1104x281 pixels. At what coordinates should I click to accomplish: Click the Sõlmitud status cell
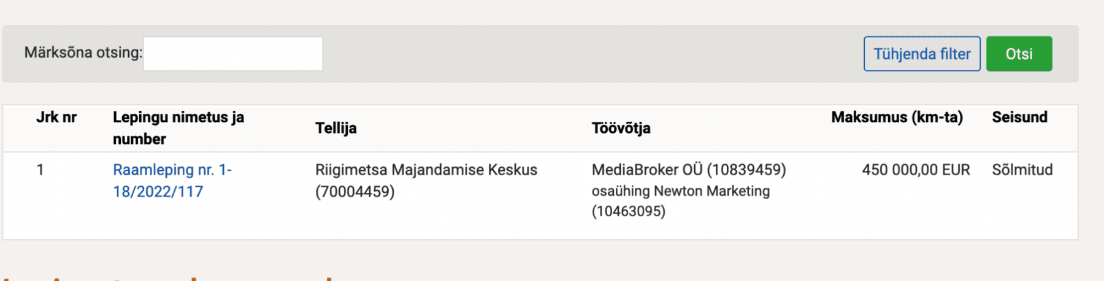click(1022, 170)
